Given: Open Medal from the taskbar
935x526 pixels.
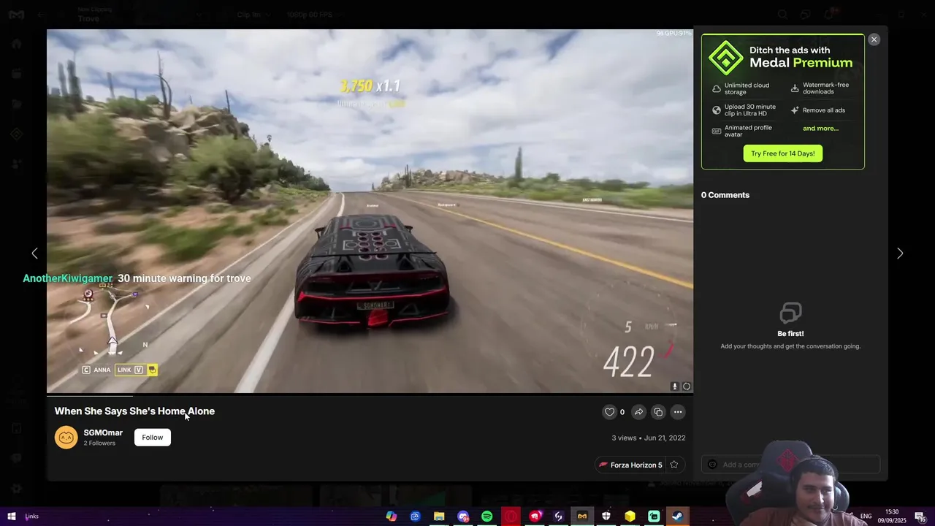Looking at the screenshot, I should [582, 517].
